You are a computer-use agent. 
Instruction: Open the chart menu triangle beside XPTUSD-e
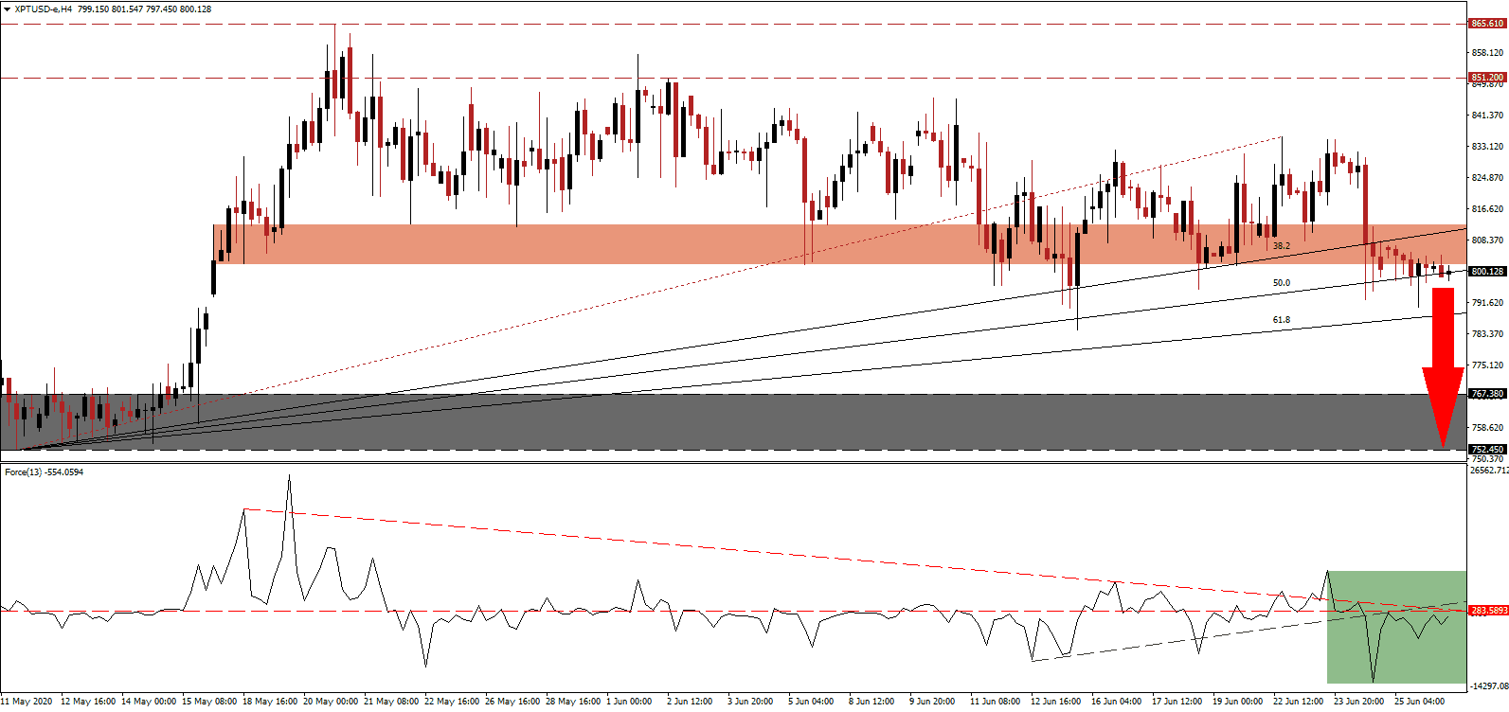click(7, 9)
